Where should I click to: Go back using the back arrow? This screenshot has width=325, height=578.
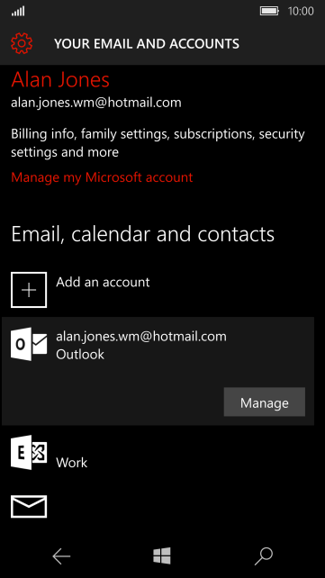(x=61, y=556)
